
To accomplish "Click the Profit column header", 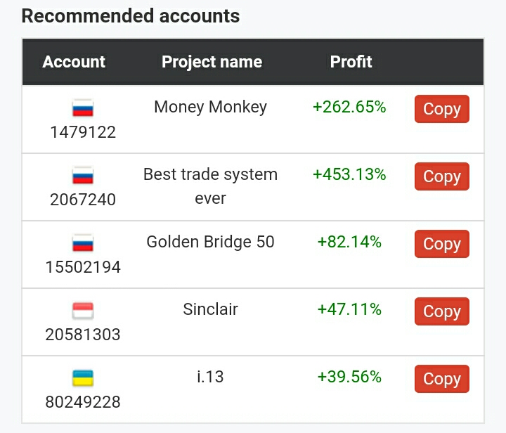I will 351,62.
